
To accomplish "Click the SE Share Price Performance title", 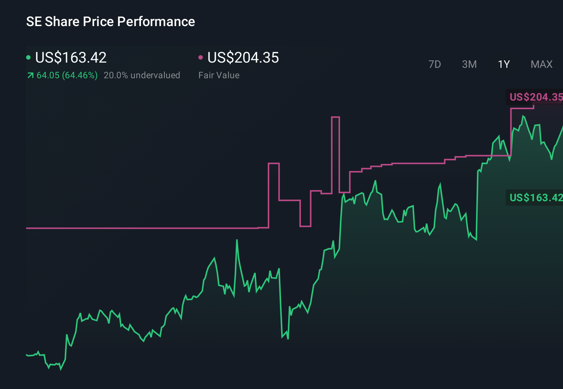I will [110, 22].
